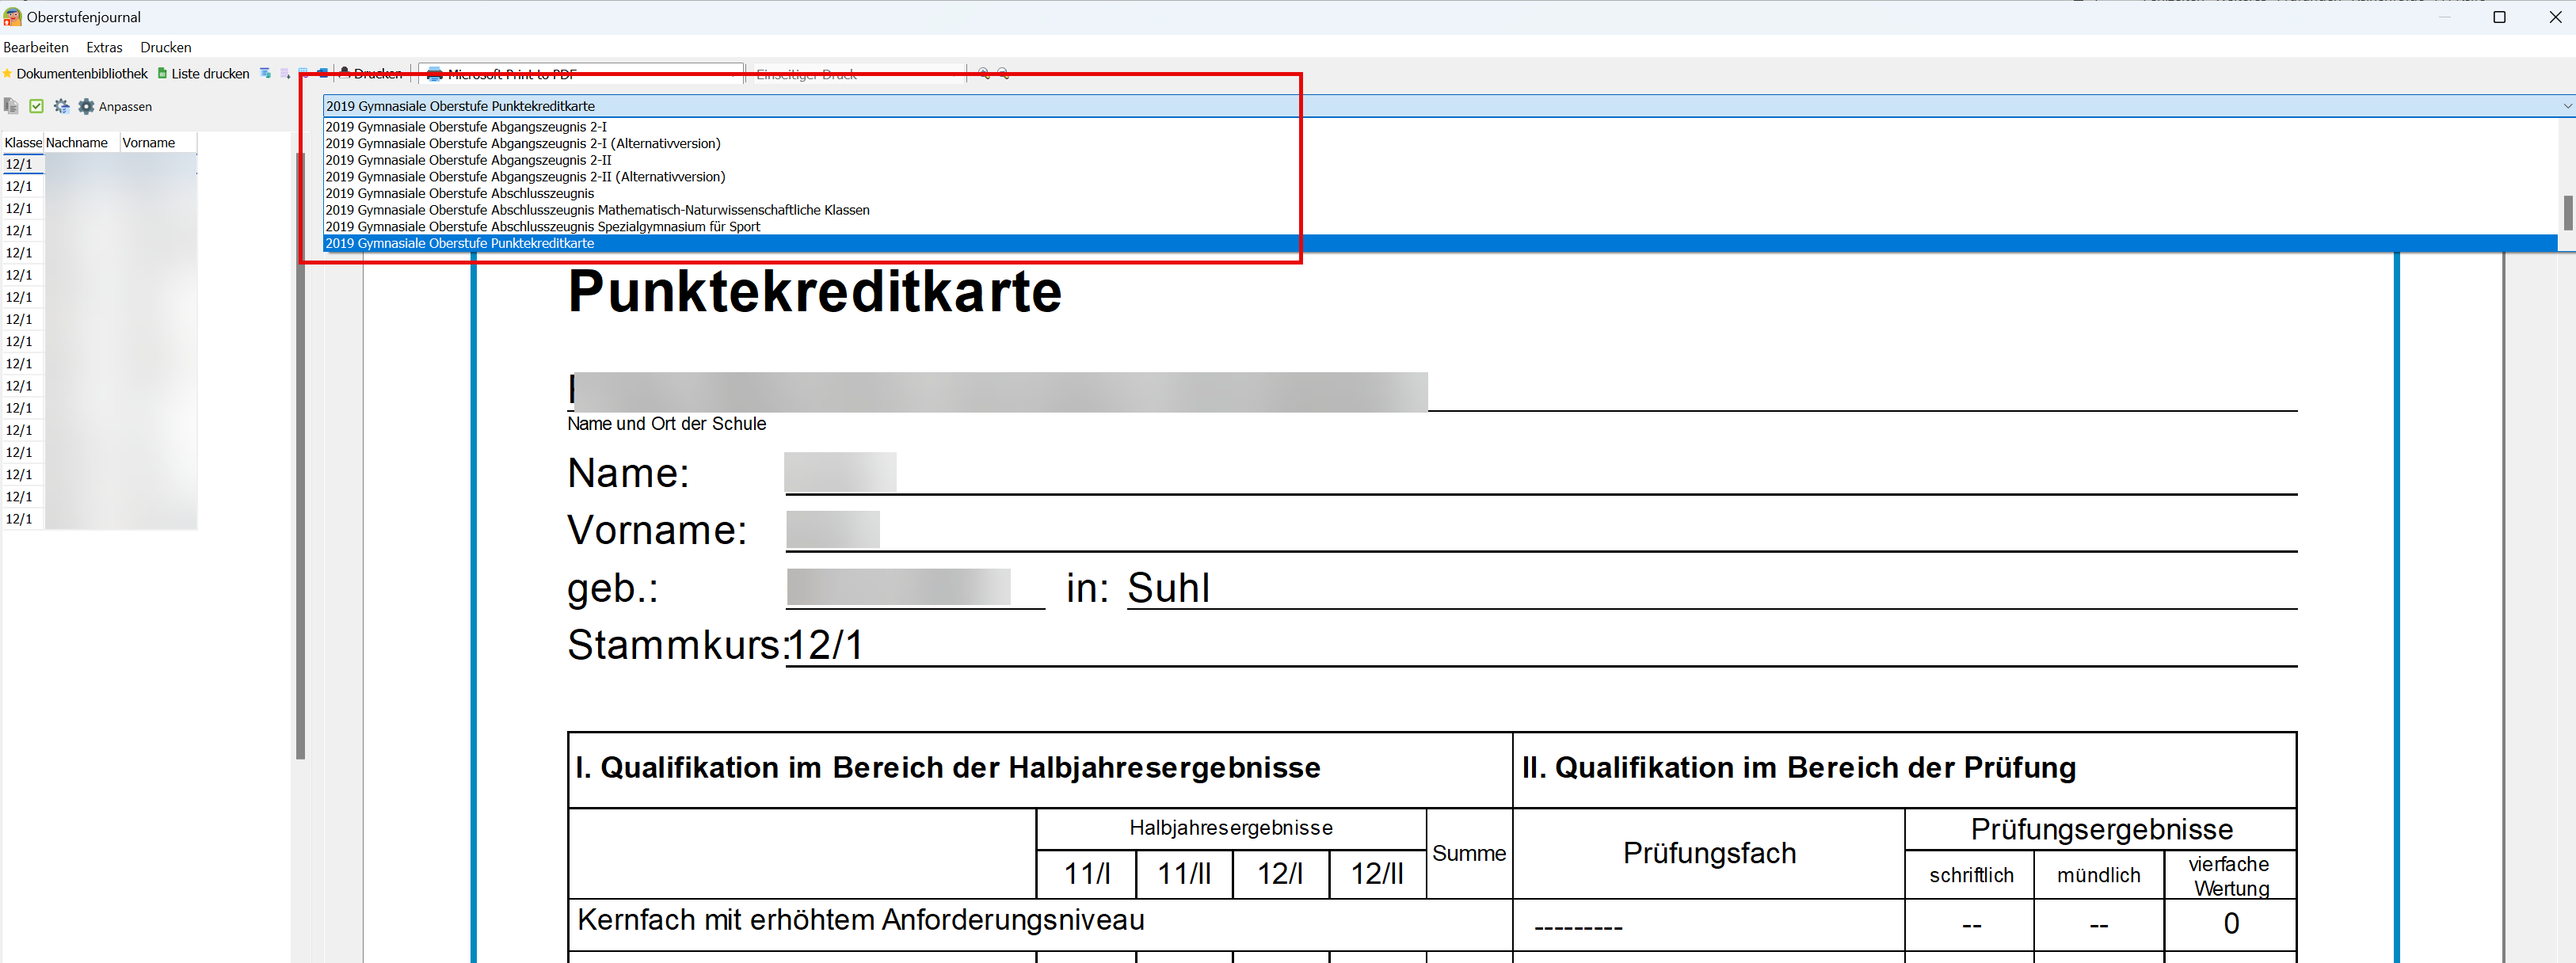Select Abgangszeugnis 2-I (Alternativversion) option
This screenshot has width=2576, height=963.
[x=1440, y=144]
